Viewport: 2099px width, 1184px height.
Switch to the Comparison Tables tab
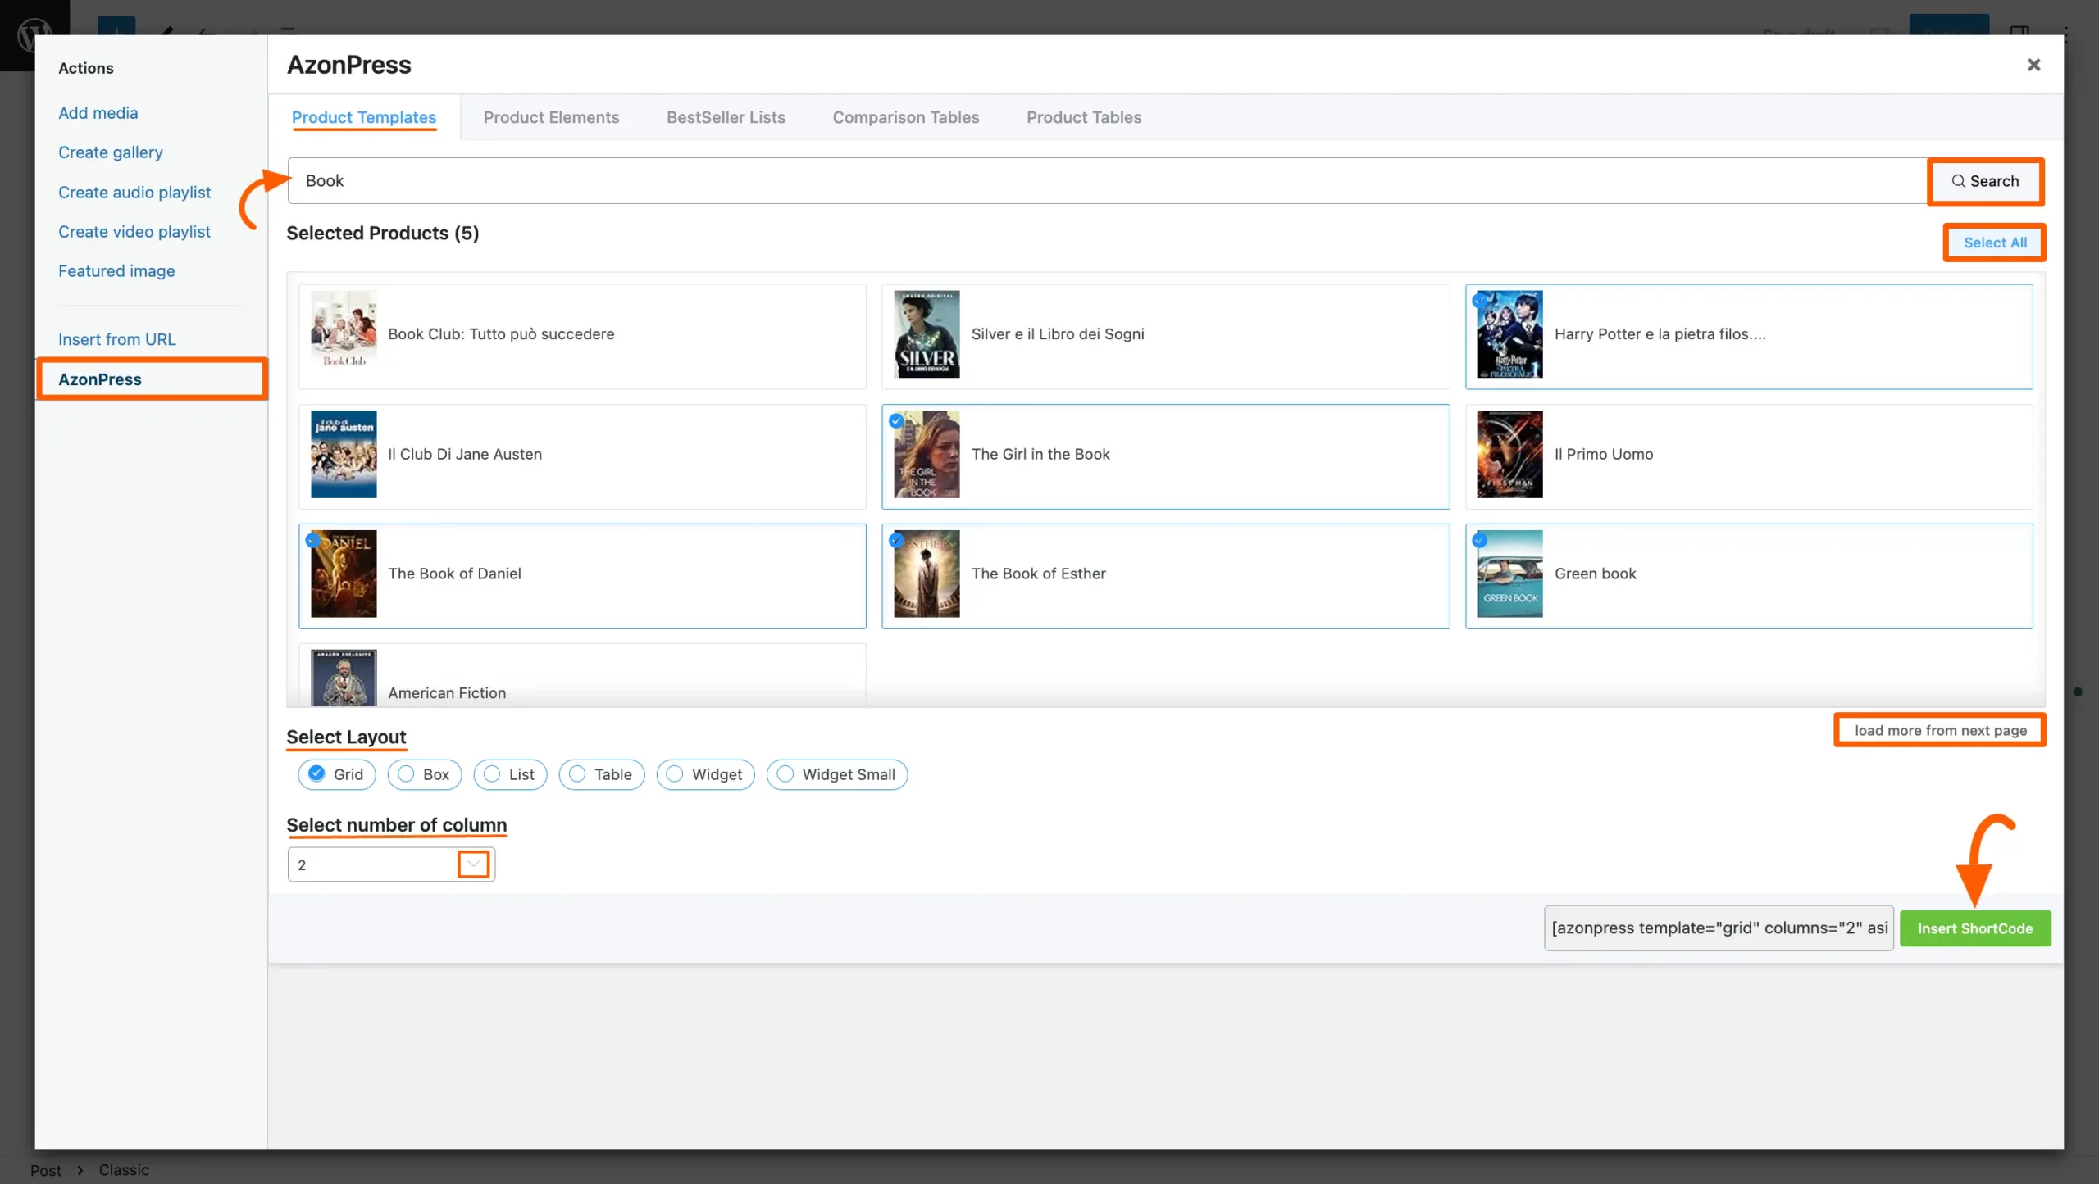click(x=905, y=117)
